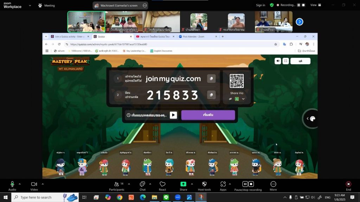The height and width of the screenshot is (202, 360).
Task: Open the Zoom Participants panel
Action: [x=117, y=186]
